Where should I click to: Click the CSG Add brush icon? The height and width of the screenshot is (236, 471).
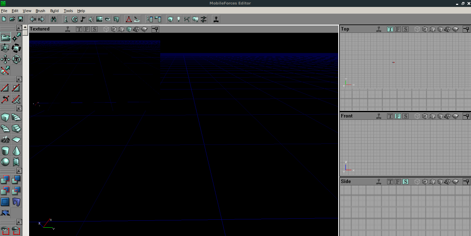[5, 180]
